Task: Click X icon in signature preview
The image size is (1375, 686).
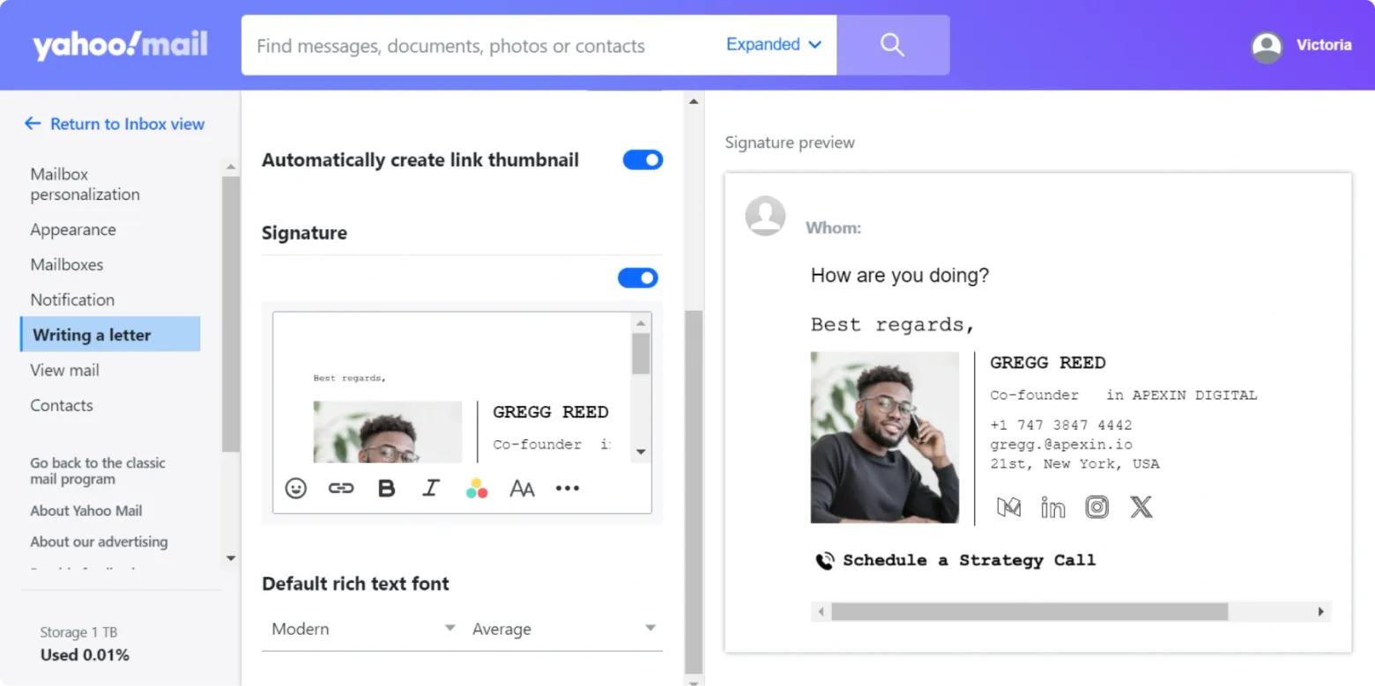Action: (x=1141, y=507)
